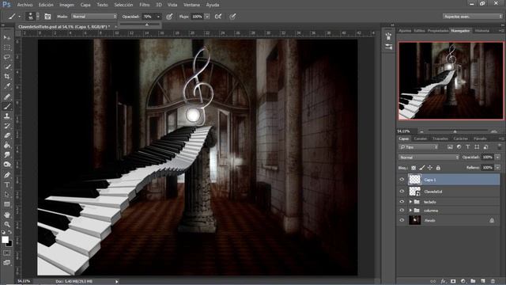The height and width of the screenshot is (285, 506).
Task: Hide the teclado group
Action: (402, 202)
